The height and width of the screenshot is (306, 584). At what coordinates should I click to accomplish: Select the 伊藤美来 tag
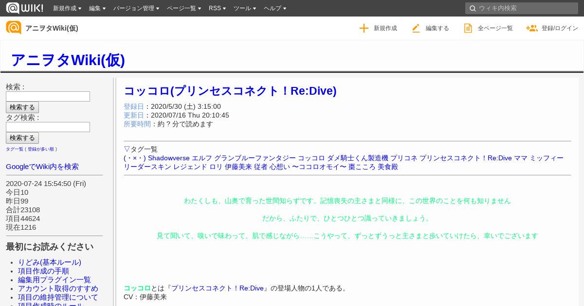tap(238, 167)
